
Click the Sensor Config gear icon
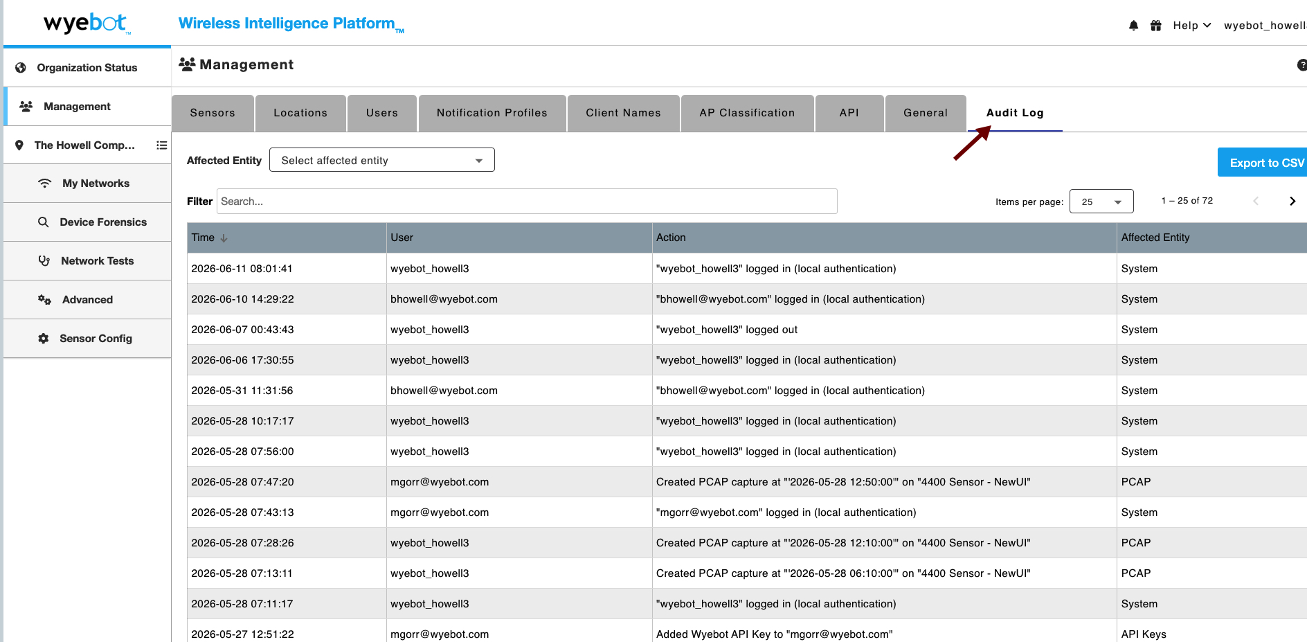point(44,339)
